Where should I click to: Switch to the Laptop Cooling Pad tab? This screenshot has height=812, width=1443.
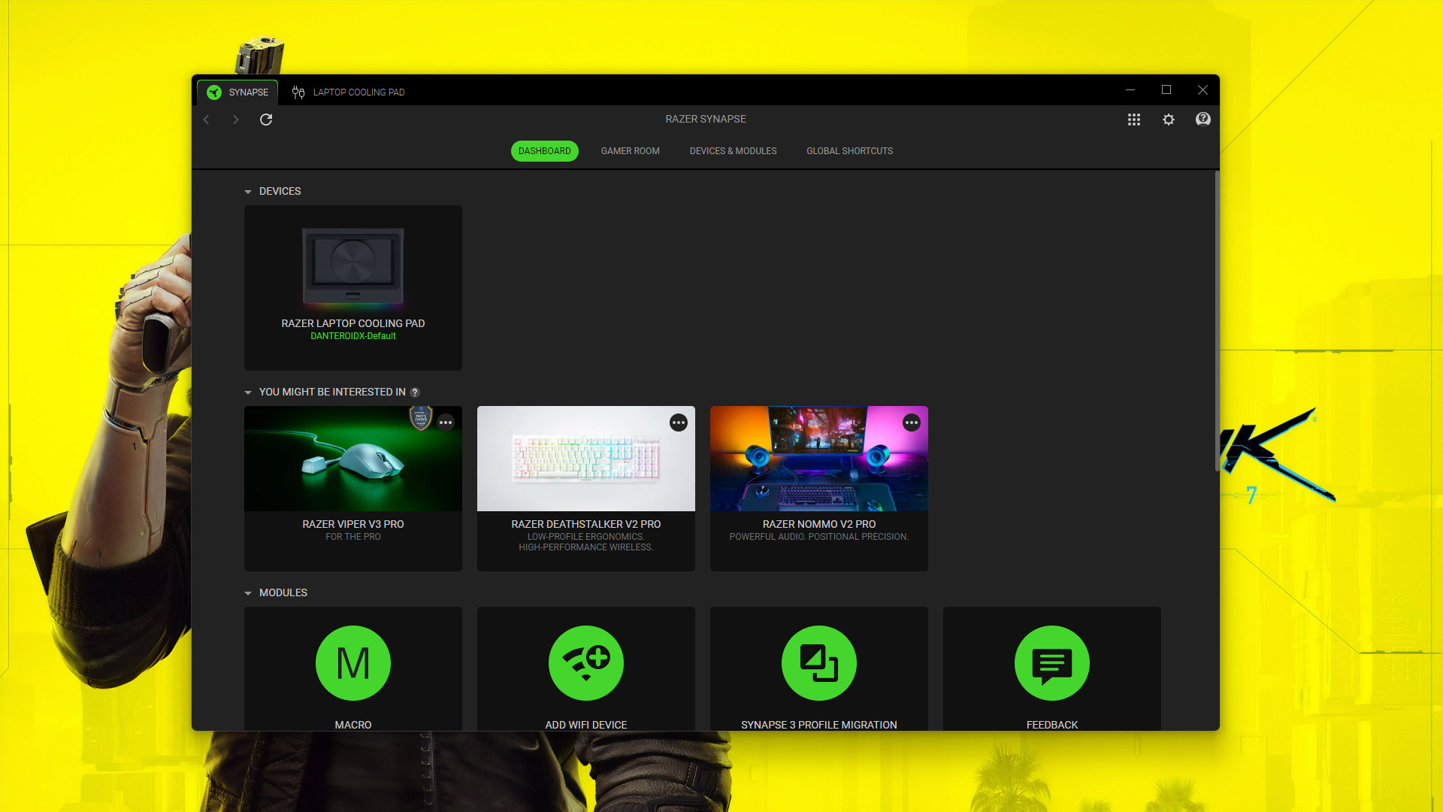point(348,92)
